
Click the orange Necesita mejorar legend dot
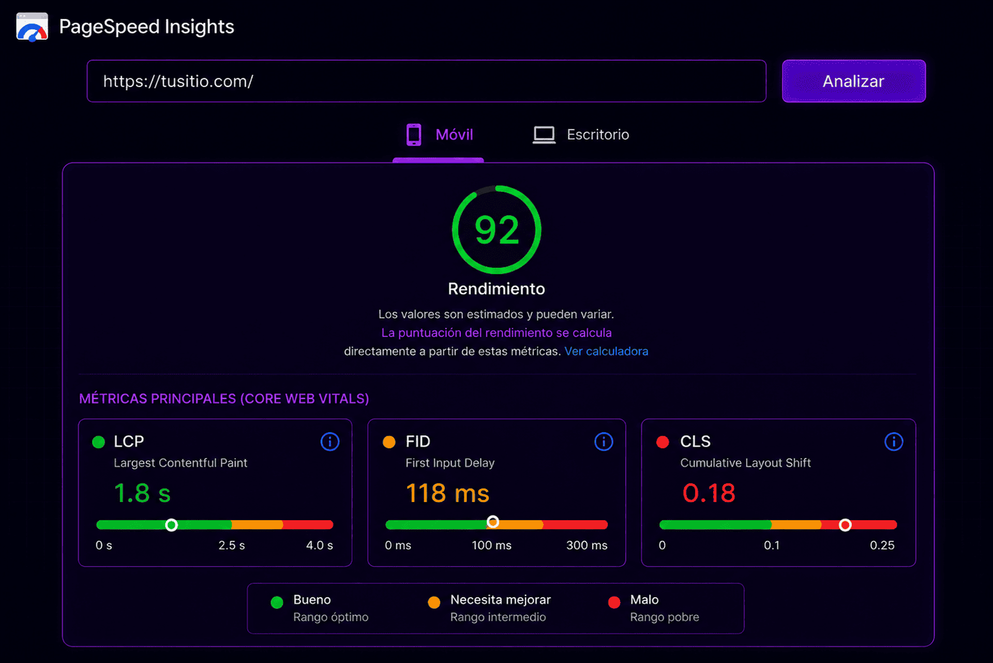[434, 602]
